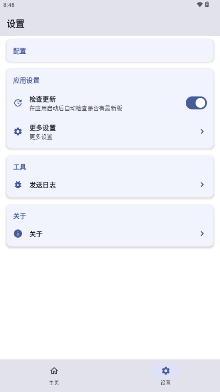Open the 关于 list entry
The height and width of the screenshot is (392, 220).
click(110, 234)
